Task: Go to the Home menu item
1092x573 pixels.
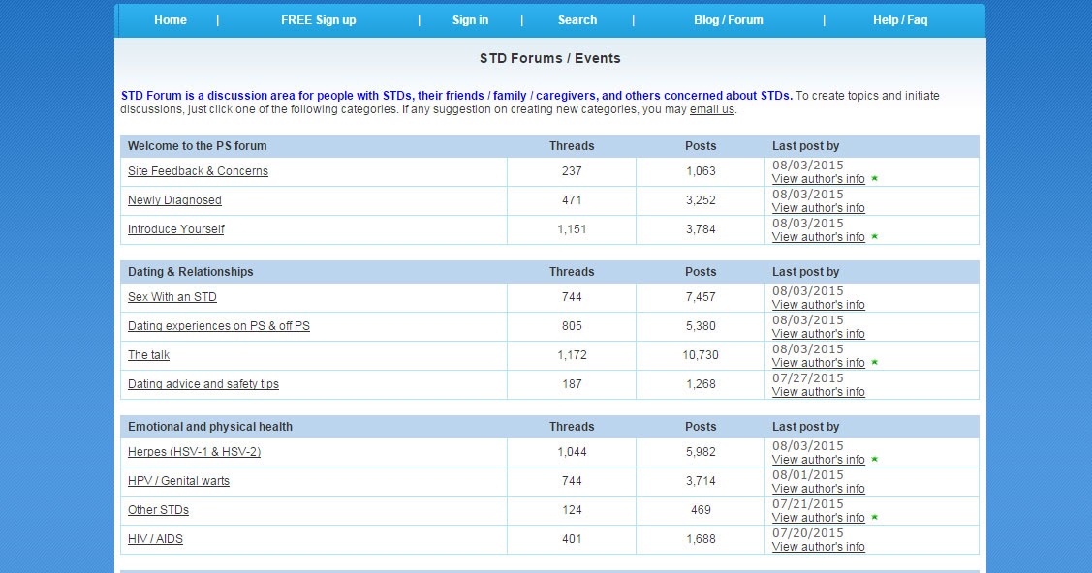Action: click(x=170, y=20)
